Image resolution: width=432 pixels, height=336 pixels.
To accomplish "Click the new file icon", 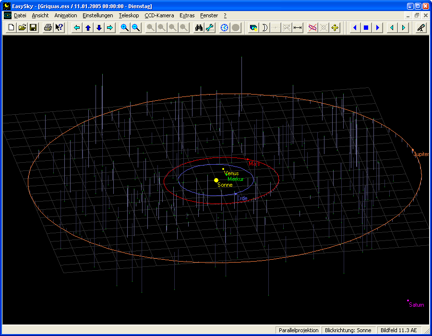I will (x=12, y=28).
